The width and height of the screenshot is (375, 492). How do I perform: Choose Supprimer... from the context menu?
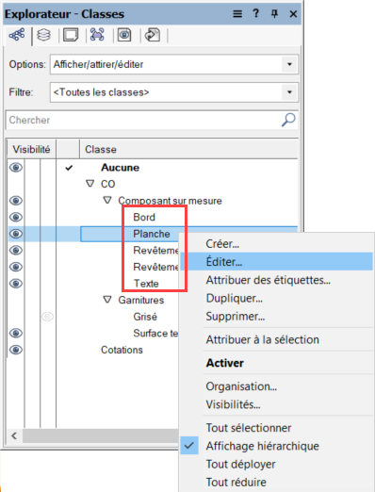coord(236,317)
